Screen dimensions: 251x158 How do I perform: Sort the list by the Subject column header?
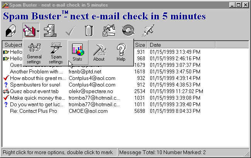[14, 45]
